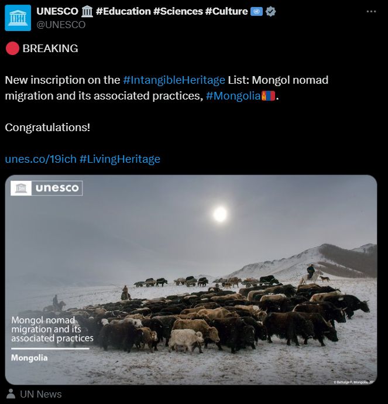Screen dimensions: 388x404
Task: Open the @UNESCO handle link
Action: [61, 25]
